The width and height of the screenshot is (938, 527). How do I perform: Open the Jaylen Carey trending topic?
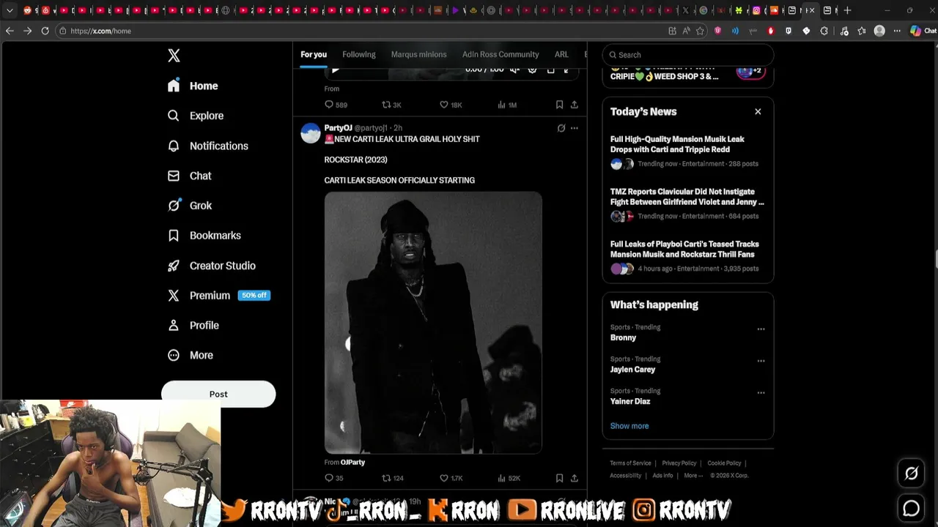tap(632, 370)
